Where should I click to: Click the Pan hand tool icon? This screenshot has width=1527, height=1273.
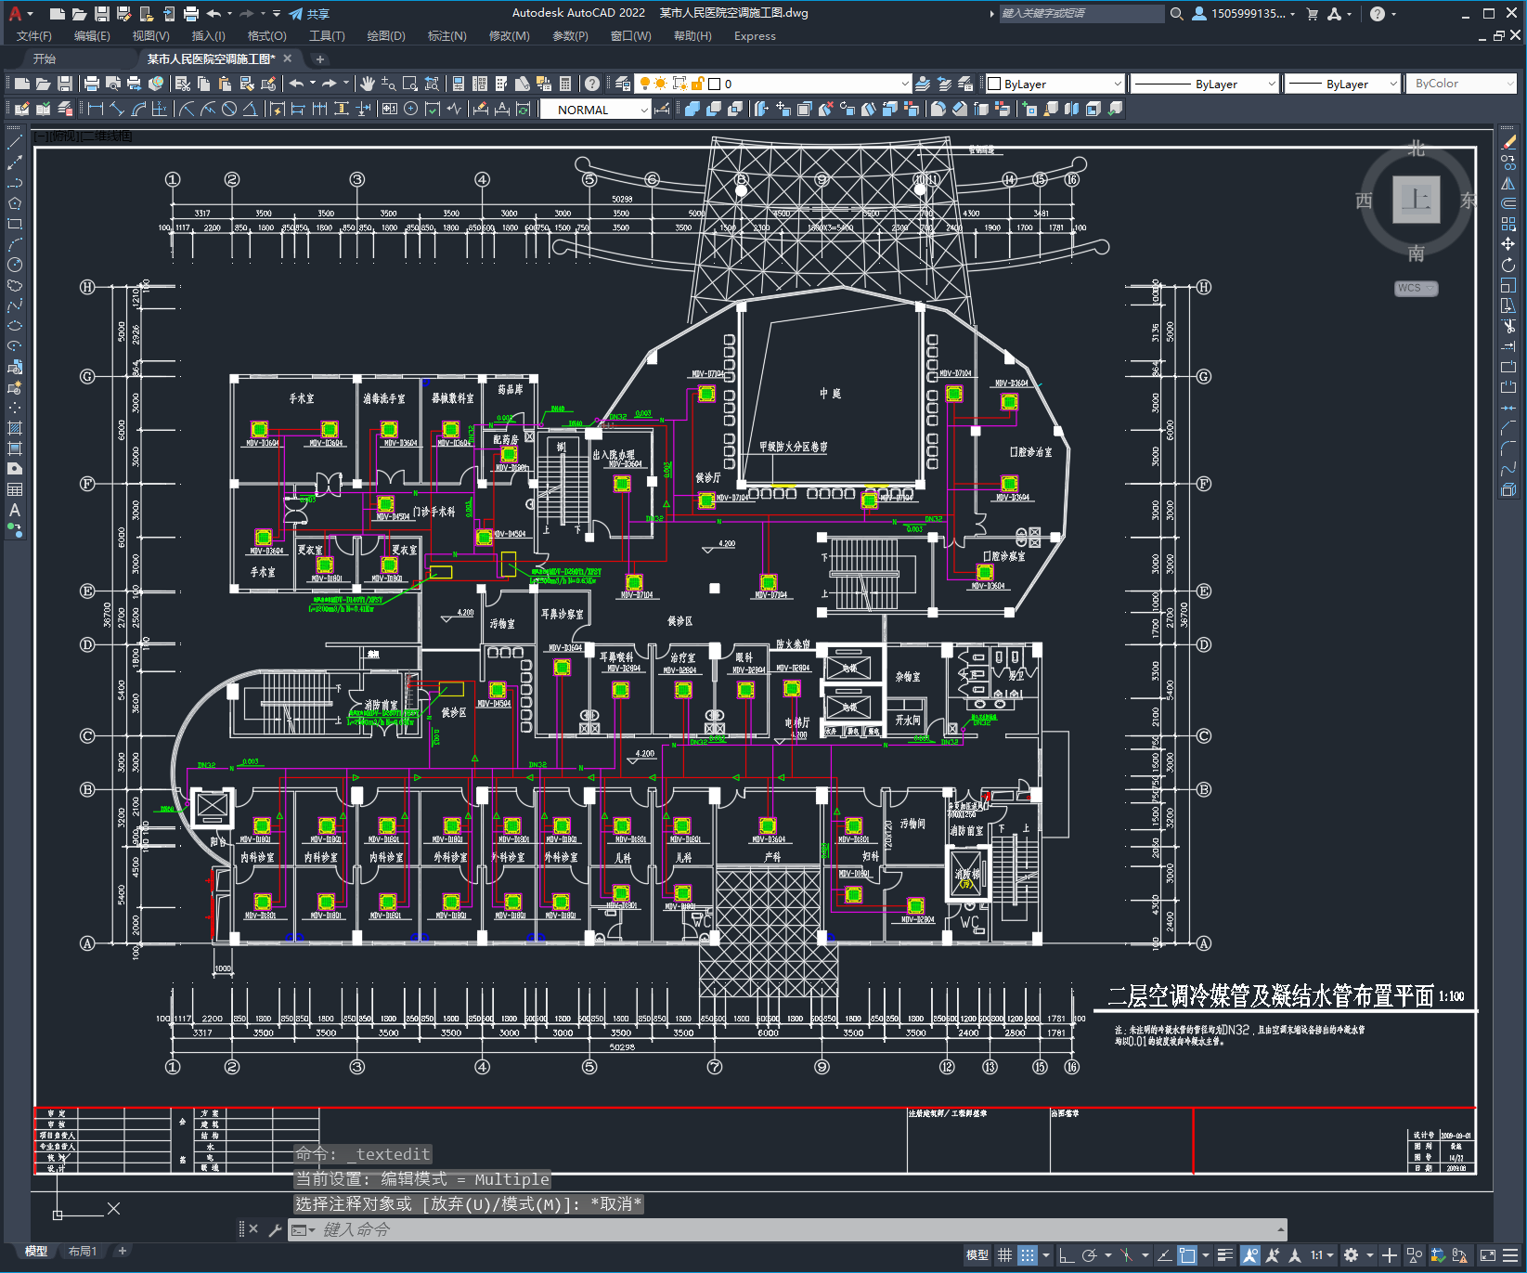(x=368, y=84)
